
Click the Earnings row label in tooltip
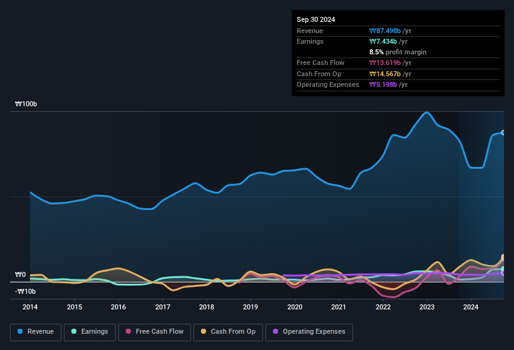[310, 41]
